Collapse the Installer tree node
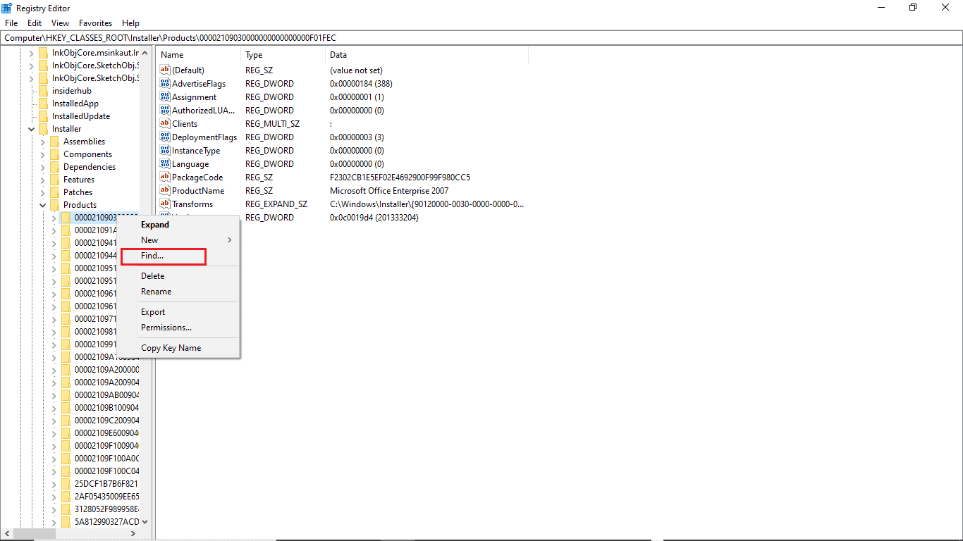This screenshot has width=963, height=541. point(31,129)
